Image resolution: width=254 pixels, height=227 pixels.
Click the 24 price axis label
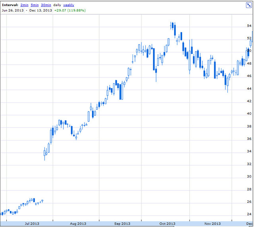[249, 214]
